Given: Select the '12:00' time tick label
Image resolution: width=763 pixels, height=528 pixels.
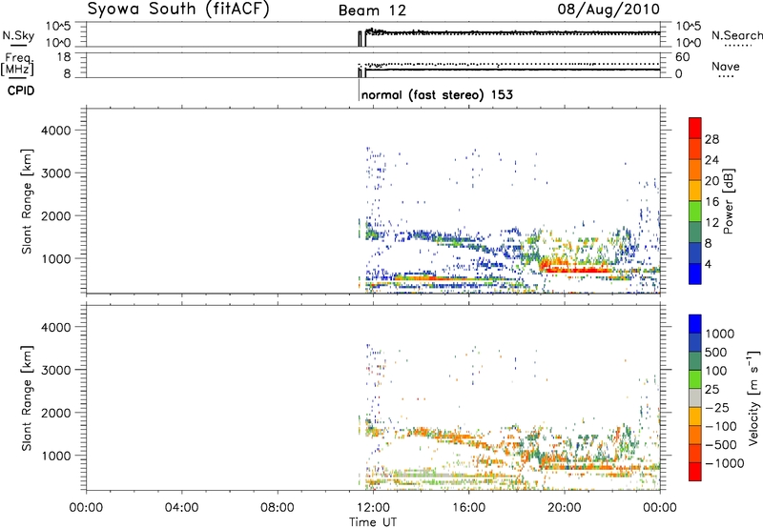Looking at the screenshot, I should pyautogui.click(x=373, y=508).
